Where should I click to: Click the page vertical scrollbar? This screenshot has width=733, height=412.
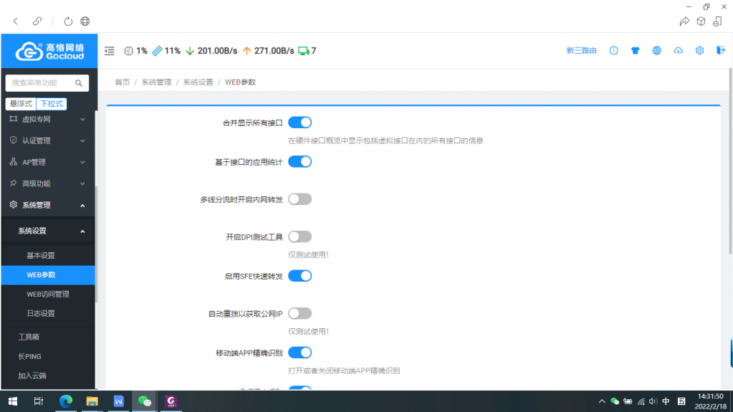coord(730,161)
